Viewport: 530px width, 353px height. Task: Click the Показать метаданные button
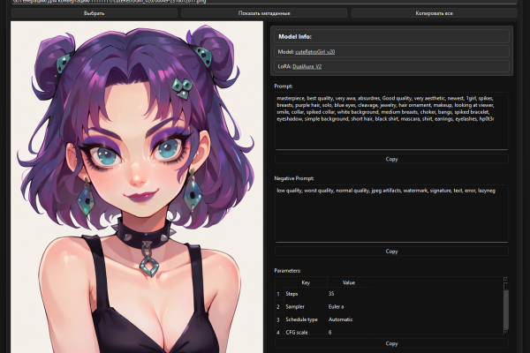pyautogui.click(x=264, y=13)
